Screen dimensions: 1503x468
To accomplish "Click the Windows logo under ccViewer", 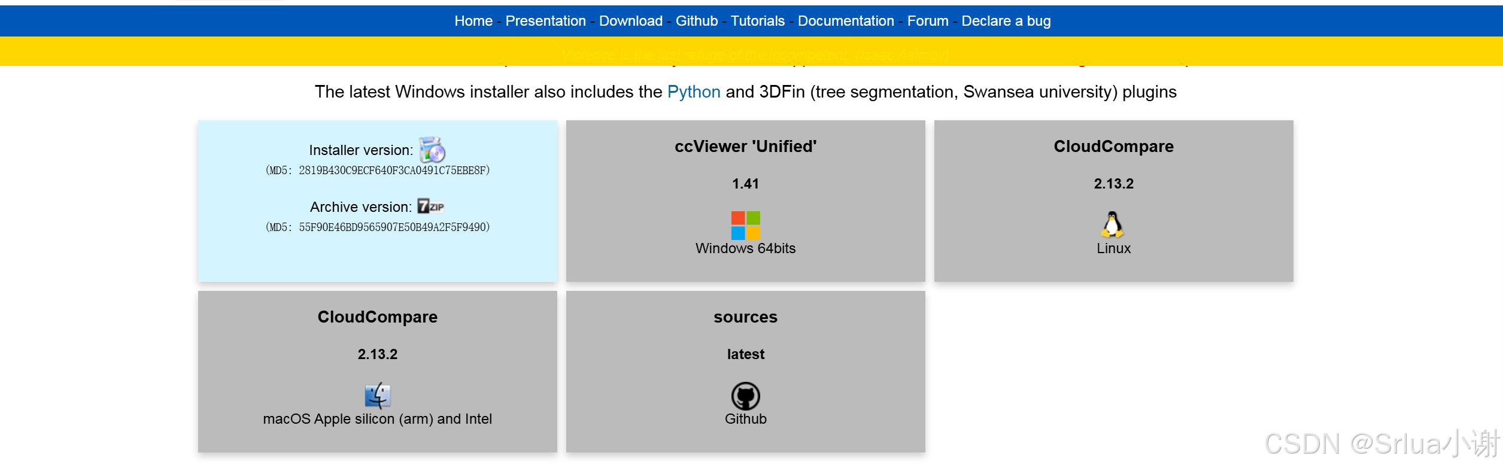I will 745,226.
